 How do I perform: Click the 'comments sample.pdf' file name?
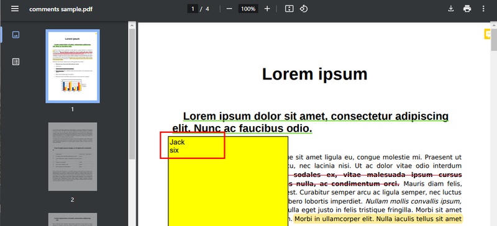tap(61, 9)
